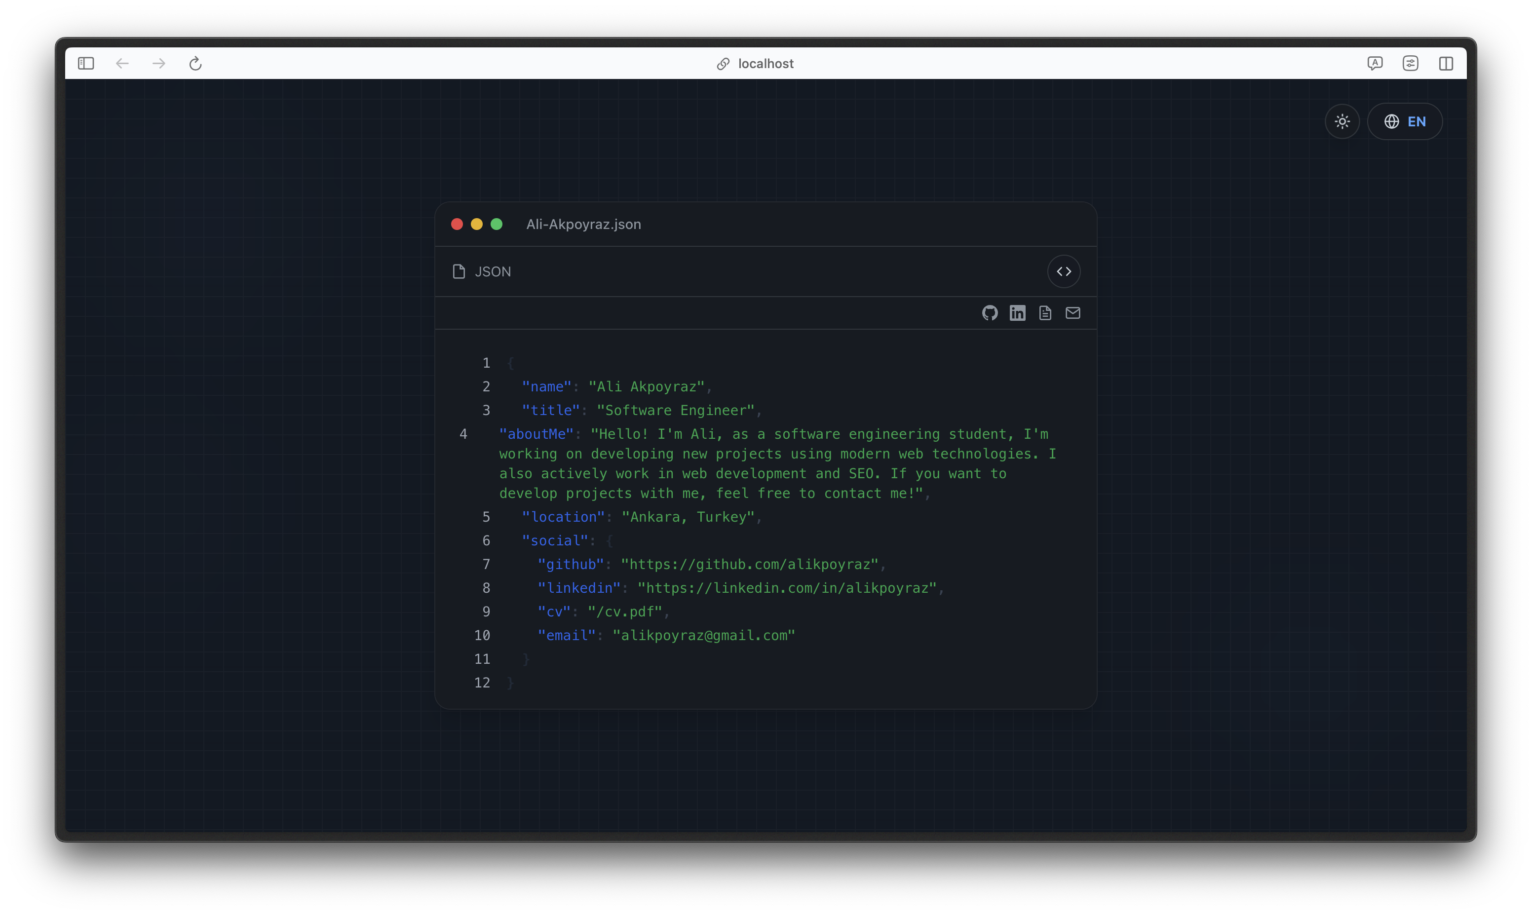Toggle light theme with the sun button

click(x=1342, y=121)
